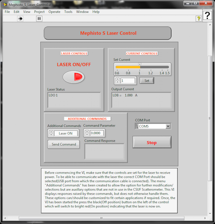Increment the Additional Commands selector
This screenshot has height=224, width=215.
[51, 132]
